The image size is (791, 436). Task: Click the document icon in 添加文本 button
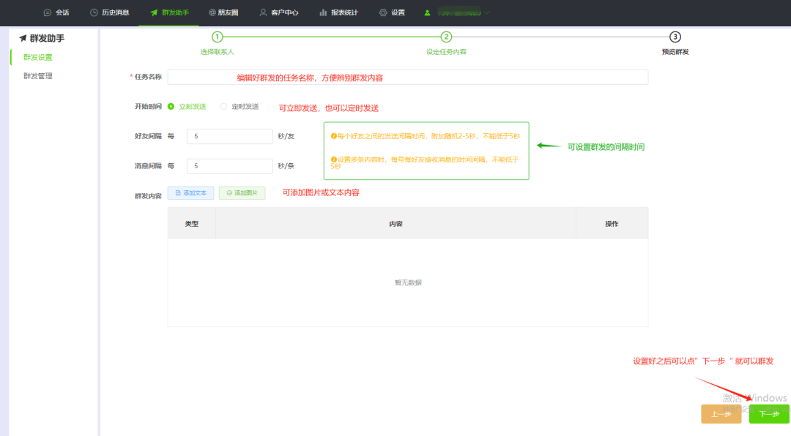(177, 193)
